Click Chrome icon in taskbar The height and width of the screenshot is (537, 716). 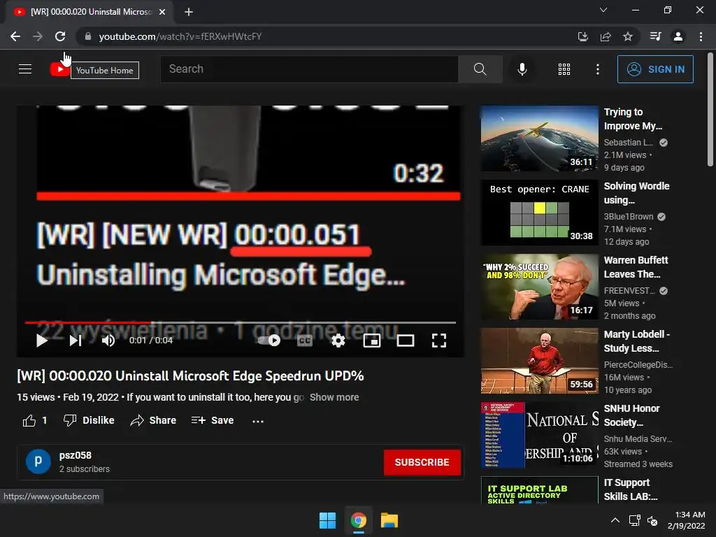coord(359,520)
